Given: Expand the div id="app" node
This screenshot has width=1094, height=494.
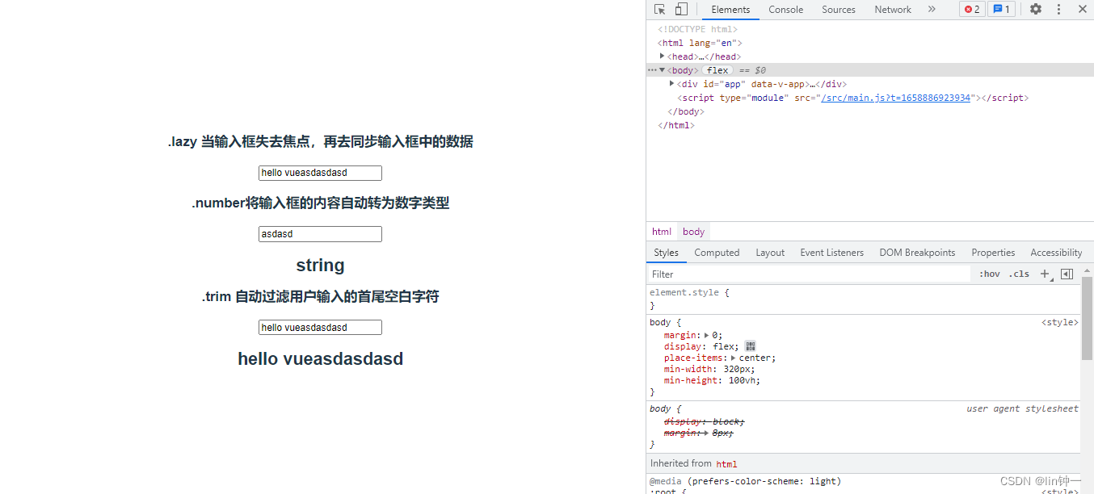Looking at the screenshot, I should 672,84.
